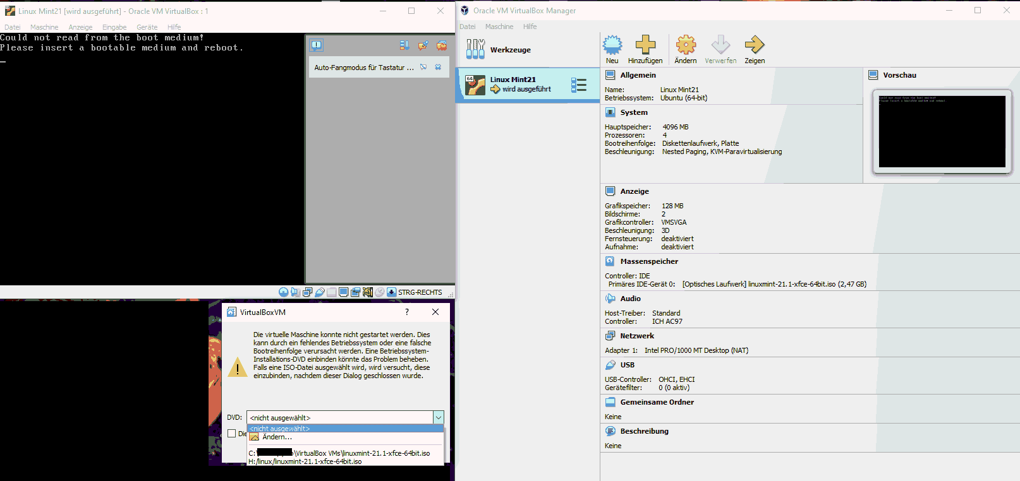This screenshot has height=481, width=1020.
Task: Select the C: VirtualBox VMs linuxmint ISO entry
Action: coord(345,453)
